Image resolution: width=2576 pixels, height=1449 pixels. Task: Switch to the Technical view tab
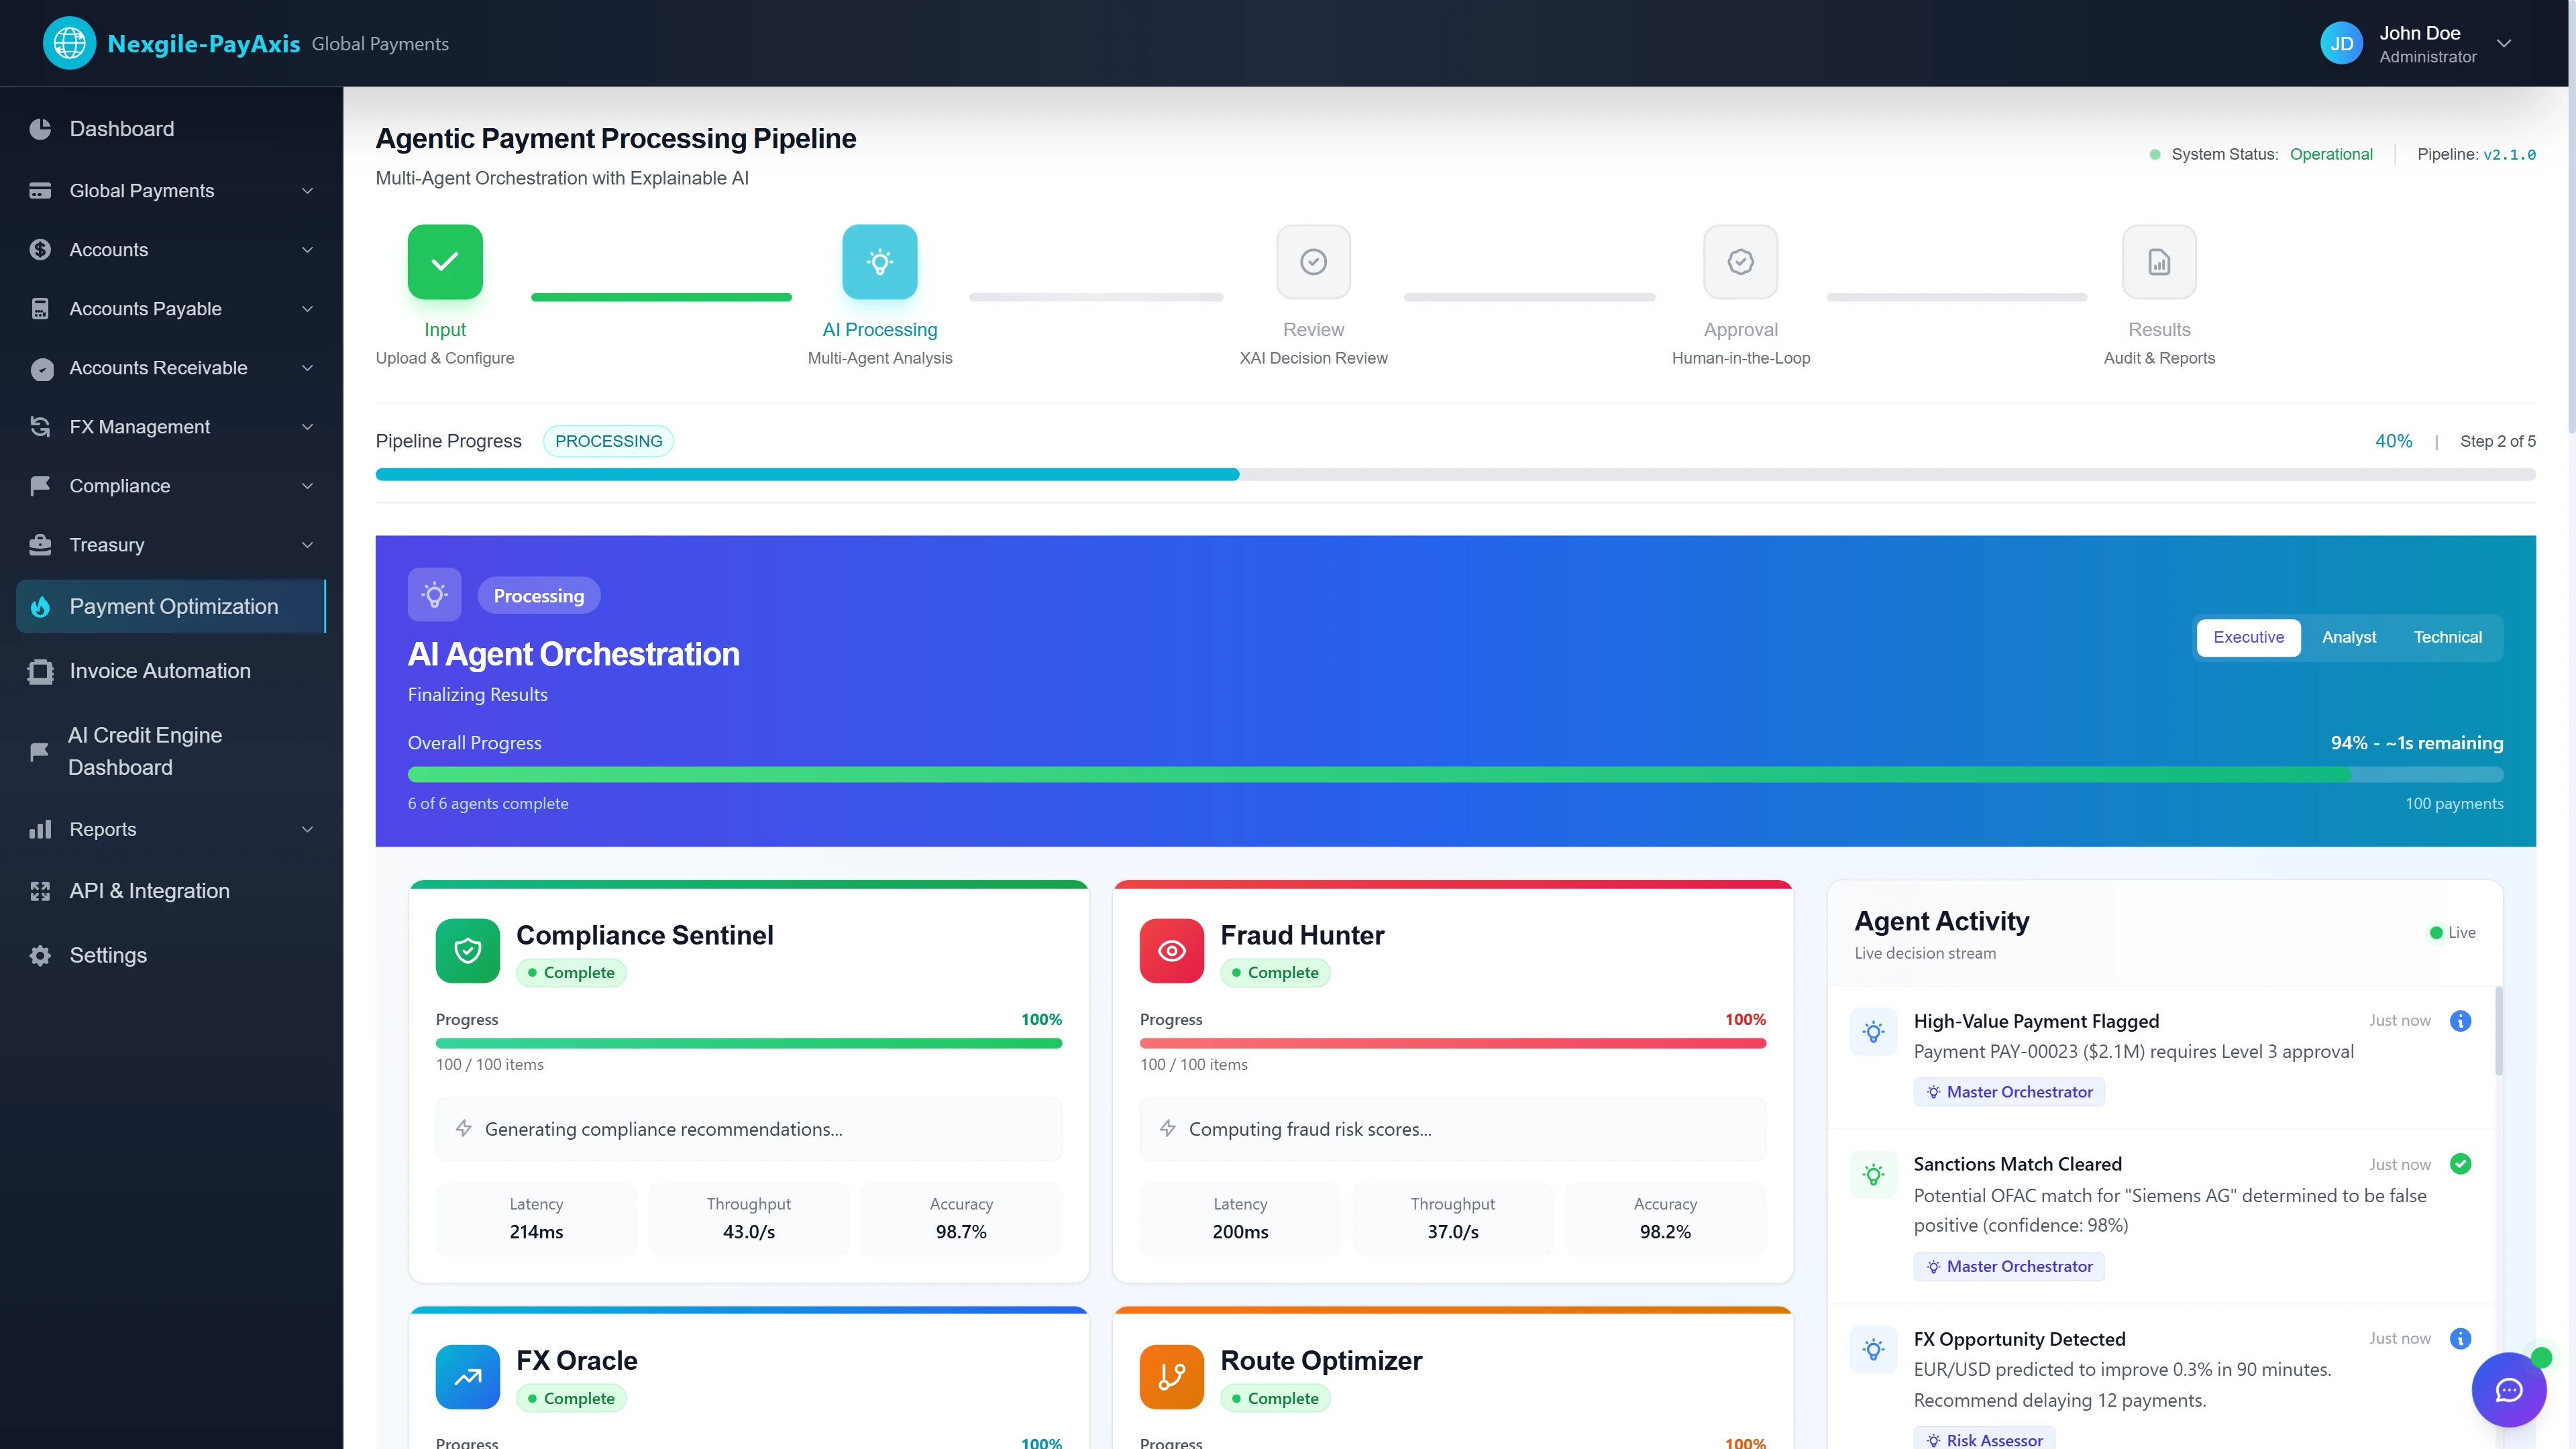coord(2447,637)
